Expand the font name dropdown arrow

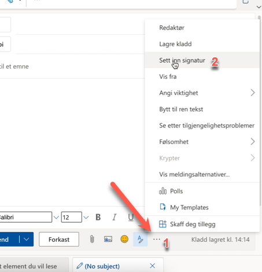56,218
